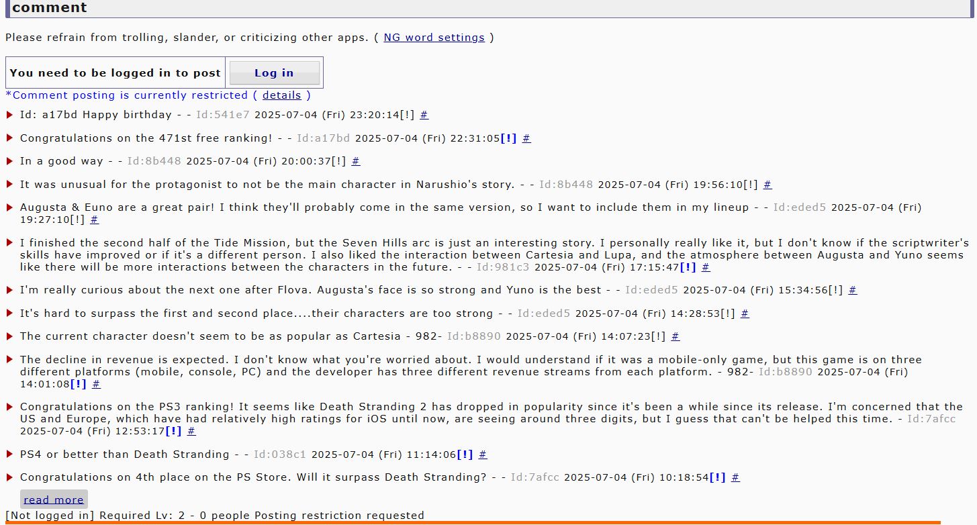Screen dimensions: 977x525
Task: Click the poster ID 'Id:981c3'
Action: (x=503, y=267)
